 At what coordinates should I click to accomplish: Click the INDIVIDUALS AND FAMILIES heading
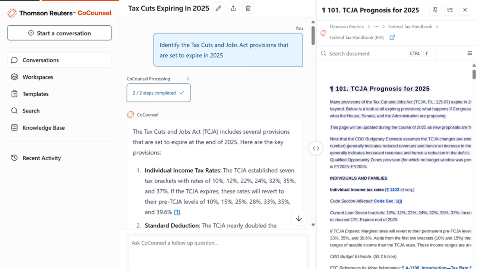358,178
